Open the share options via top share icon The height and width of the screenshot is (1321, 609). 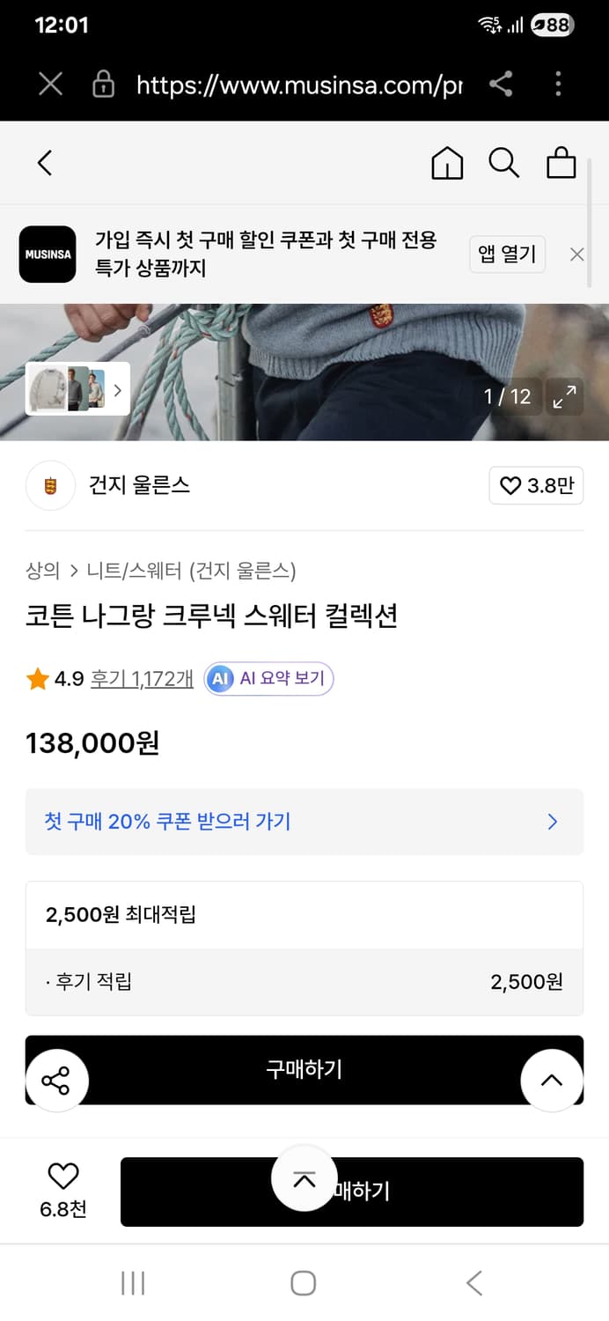[x=503, y=85]
